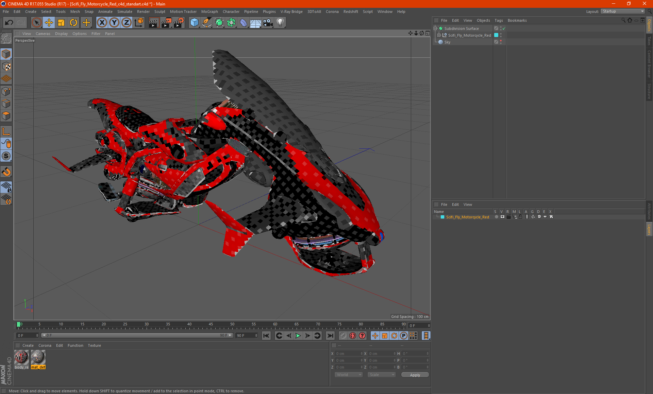The width and height of the screenshot is (653, 394).
Task: Enable the Texture mode in left sidebar
Action: pos(6,67)
